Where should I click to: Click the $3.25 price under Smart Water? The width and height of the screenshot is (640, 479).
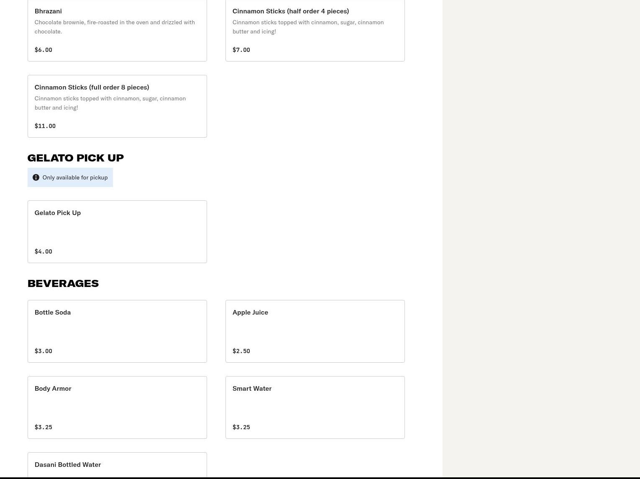(241, 427)
